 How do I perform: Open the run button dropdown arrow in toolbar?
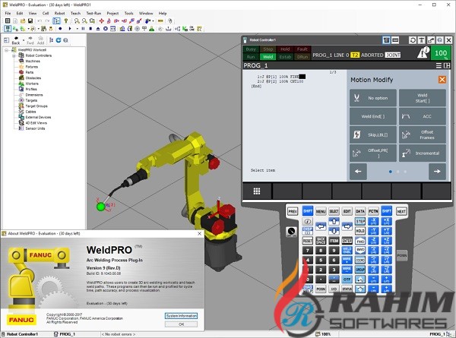point(77,29)
